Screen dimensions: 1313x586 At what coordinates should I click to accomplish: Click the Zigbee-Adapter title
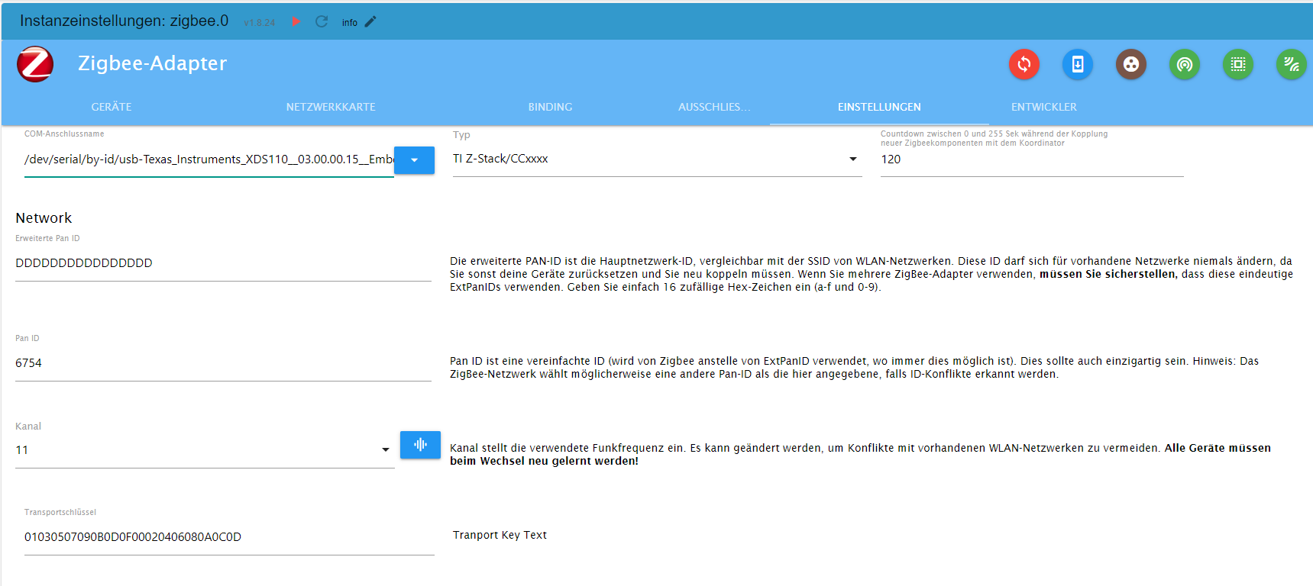(152, 63)
